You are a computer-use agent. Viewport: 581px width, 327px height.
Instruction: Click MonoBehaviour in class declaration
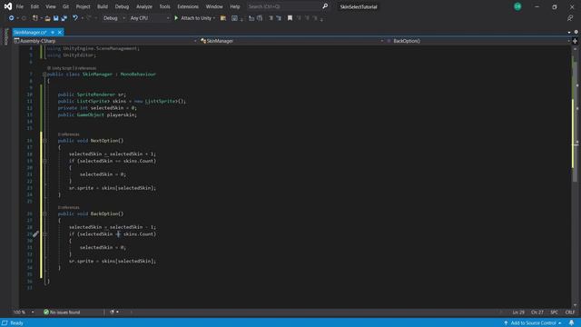coord(138,74)
